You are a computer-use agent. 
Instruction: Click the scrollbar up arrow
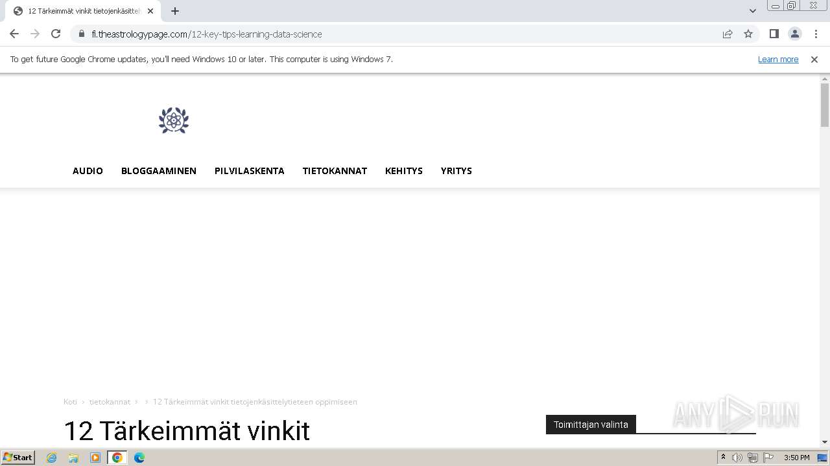tap(825, 78)
